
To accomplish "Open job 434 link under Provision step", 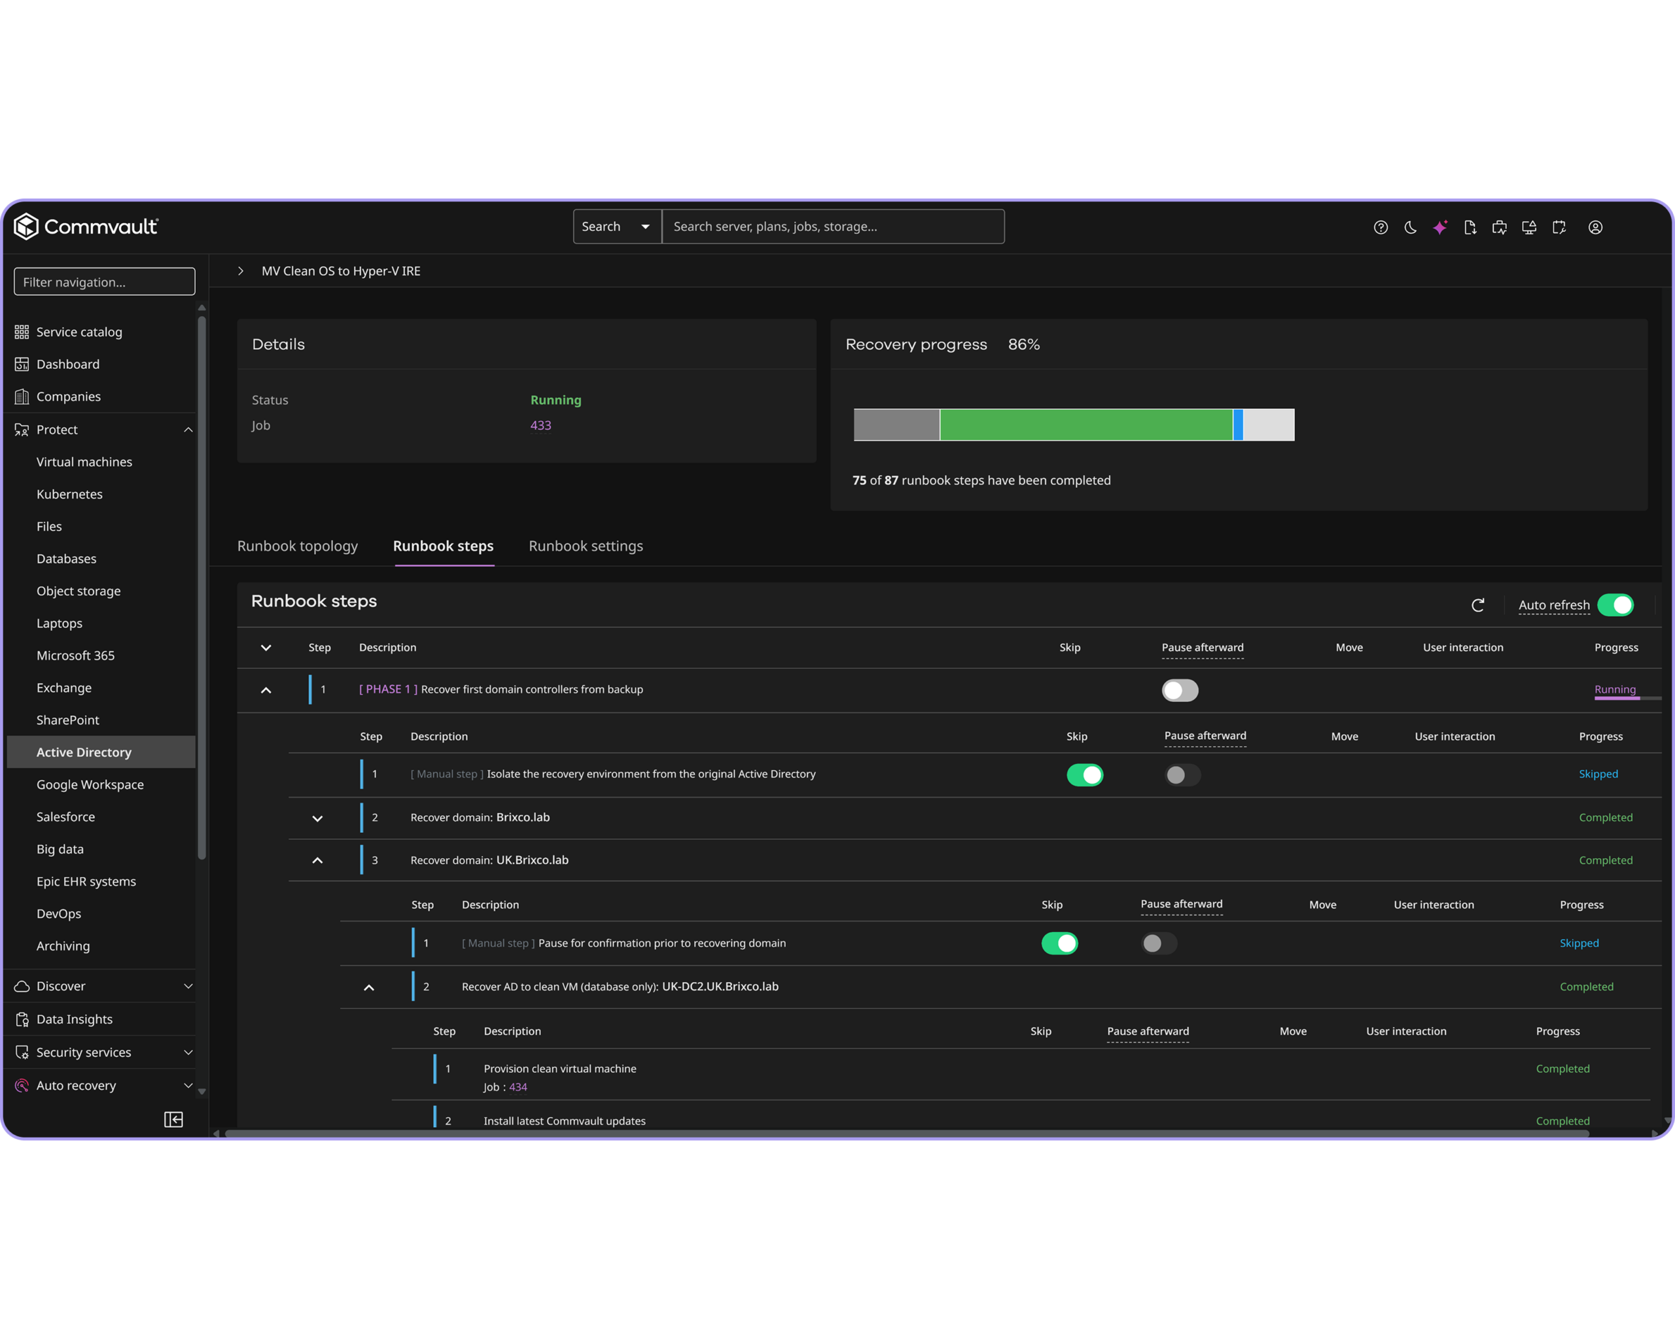I will tap(518, 1087).
